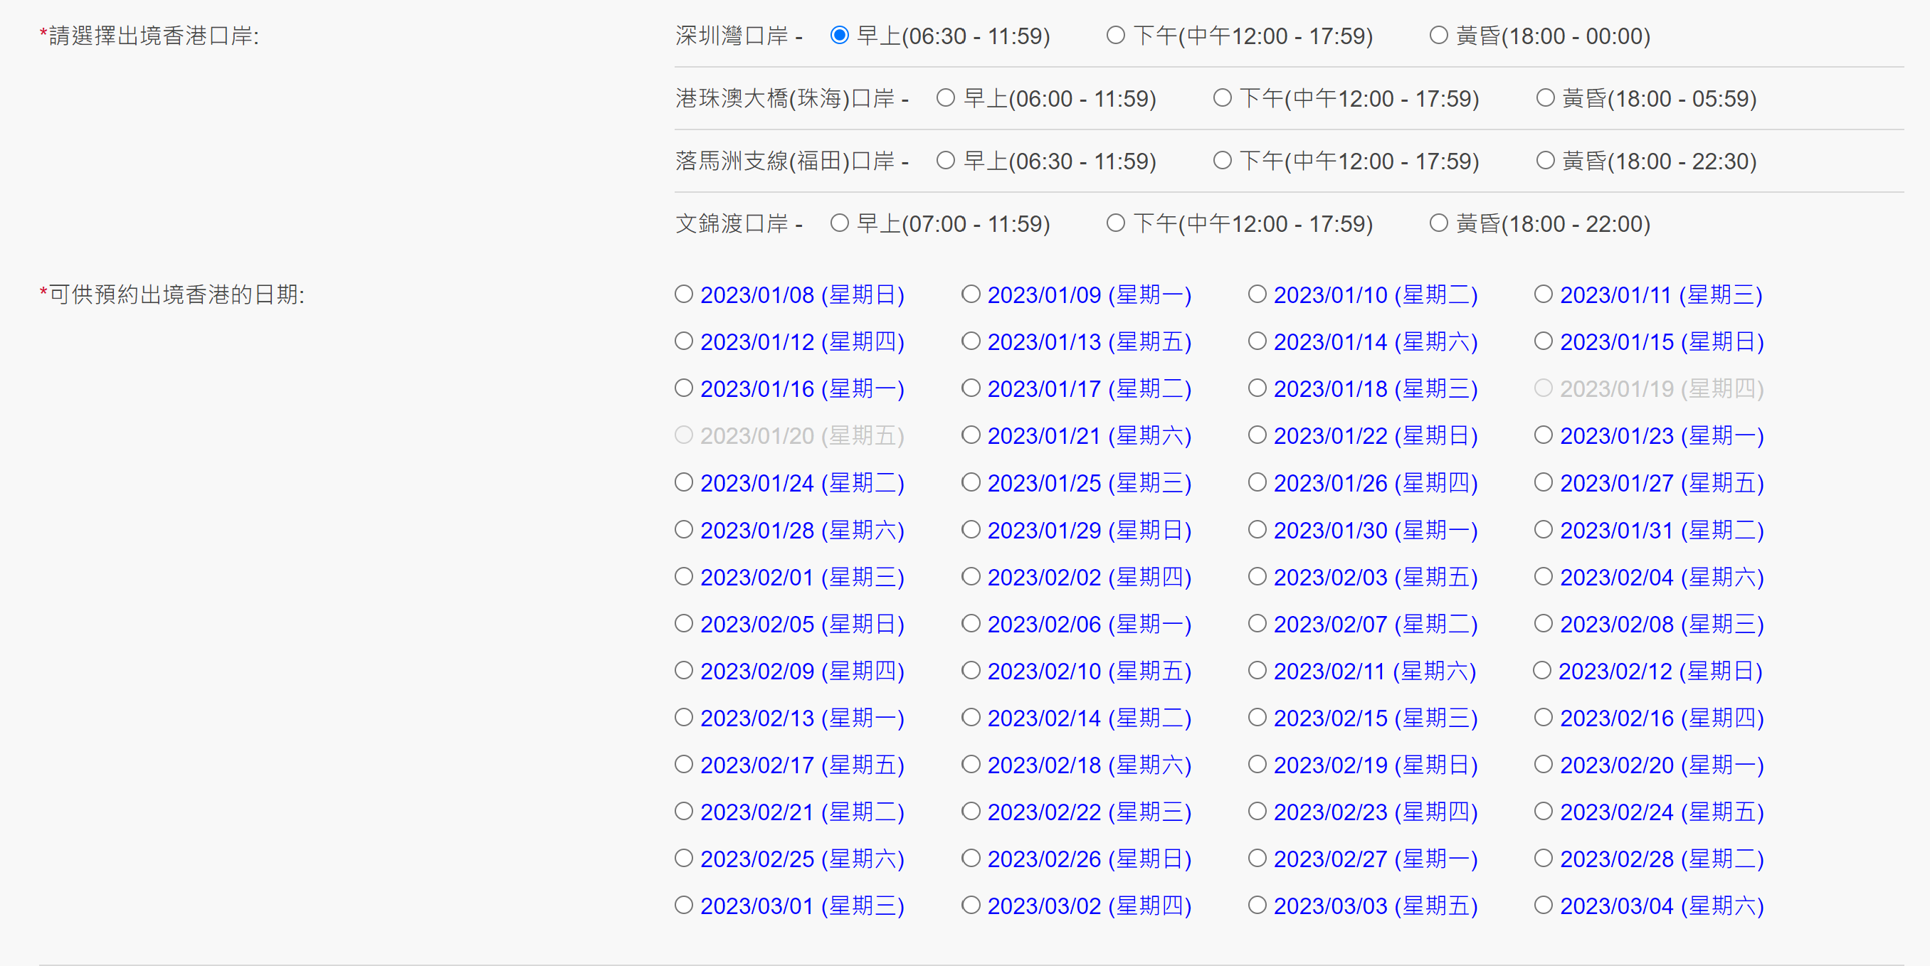This screenshot has width=1930, height=966.
Task: Choose date 2023/02/02 (星期四)
Action: coord(970,577)
